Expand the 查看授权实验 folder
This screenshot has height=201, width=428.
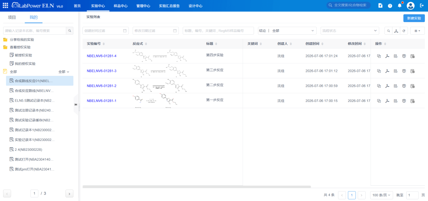[20, 47]
